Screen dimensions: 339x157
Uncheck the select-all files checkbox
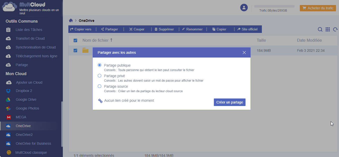[x=75, y=40]
